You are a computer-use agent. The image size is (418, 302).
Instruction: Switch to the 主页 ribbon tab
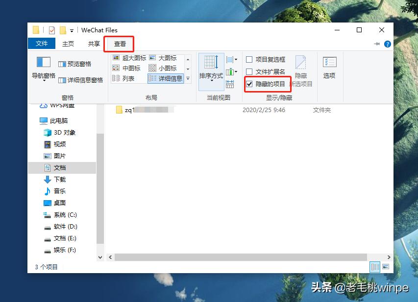pos(68,43)
